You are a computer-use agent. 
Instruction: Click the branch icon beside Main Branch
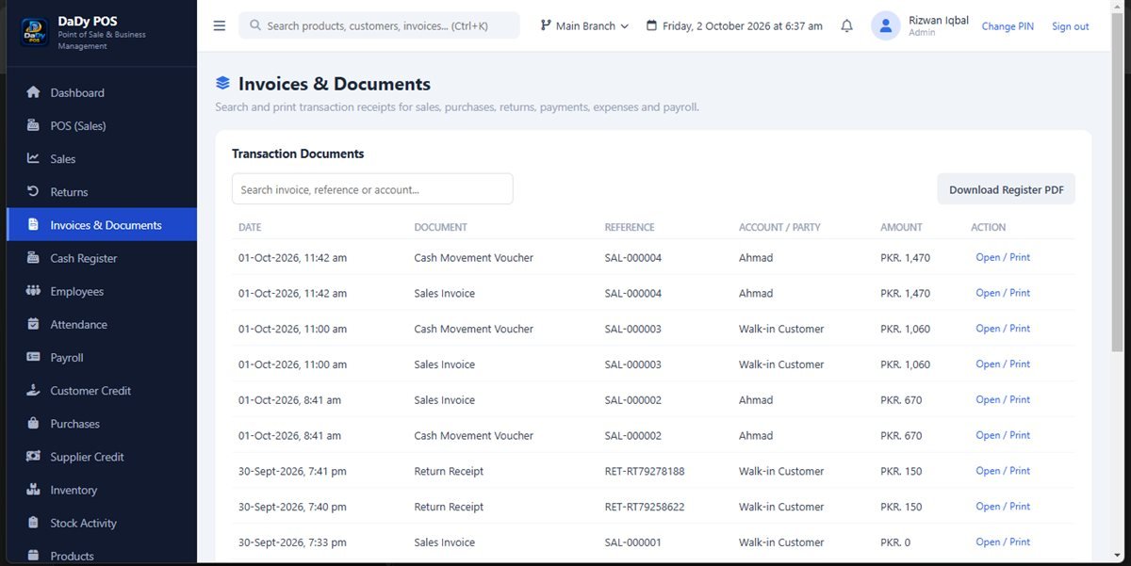pyautogui.click(x=546, y=25)
